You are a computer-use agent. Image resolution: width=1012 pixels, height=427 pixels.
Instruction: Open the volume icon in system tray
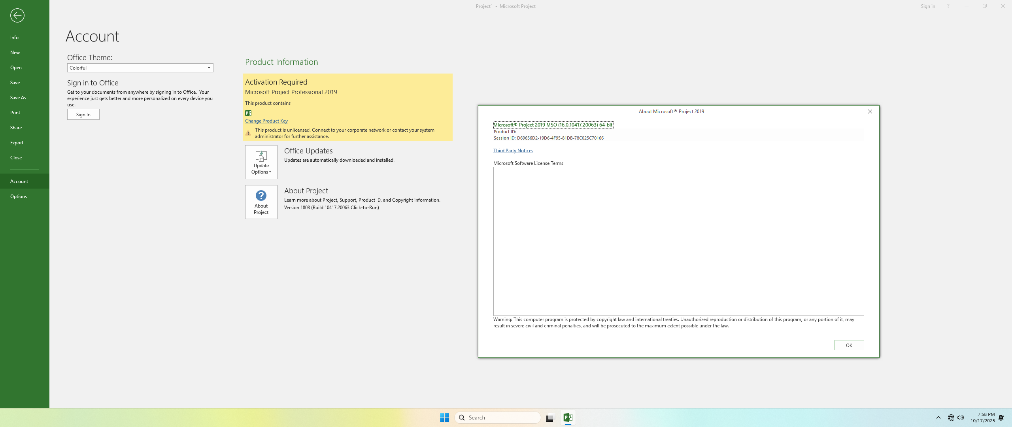961,418
